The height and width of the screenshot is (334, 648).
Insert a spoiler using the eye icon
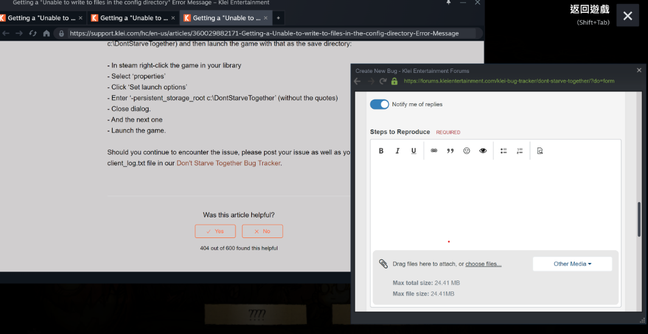[x=483, y=151]
